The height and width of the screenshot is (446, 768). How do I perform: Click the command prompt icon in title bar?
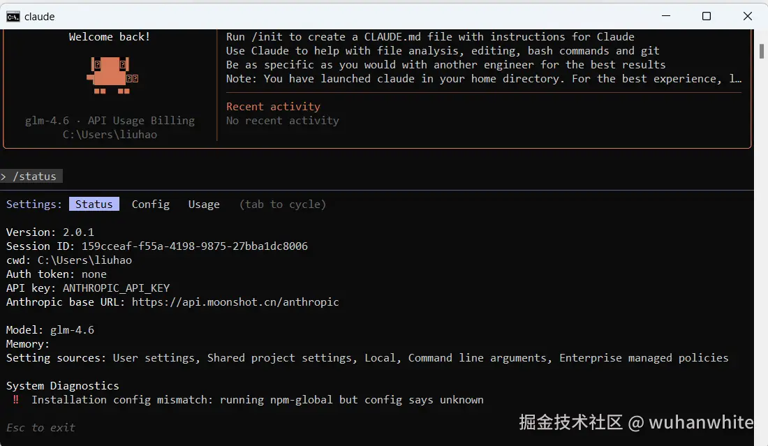[13, 17]
